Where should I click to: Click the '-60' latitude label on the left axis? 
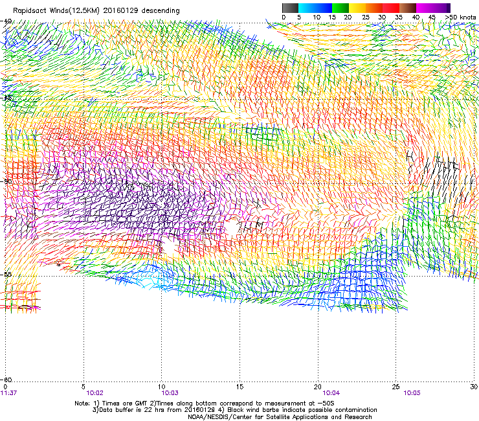click(x=6, y=380)
